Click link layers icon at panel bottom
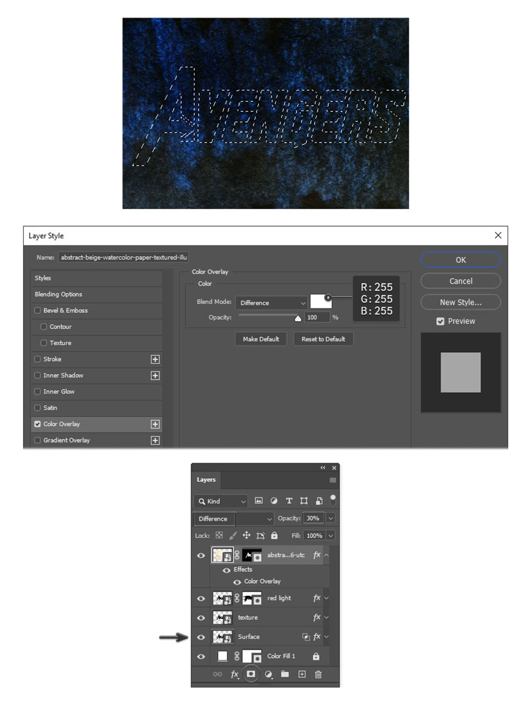530x705 pixels. tap(217, 674)
